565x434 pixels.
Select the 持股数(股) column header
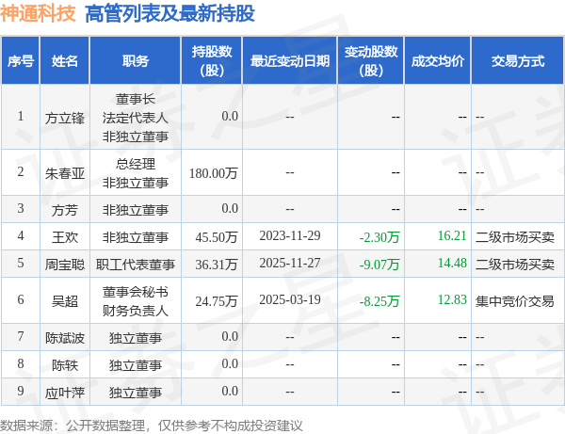[212, 60]
